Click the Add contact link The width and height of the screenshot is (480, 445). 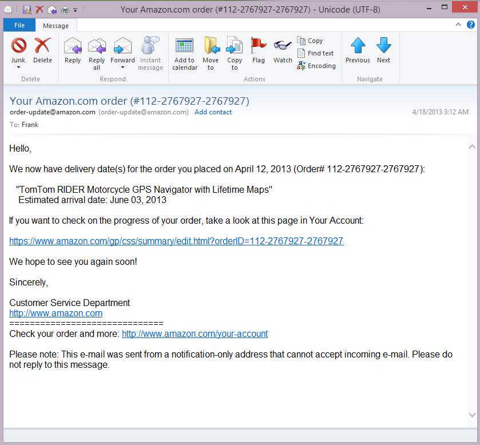[x=213, y=112]
